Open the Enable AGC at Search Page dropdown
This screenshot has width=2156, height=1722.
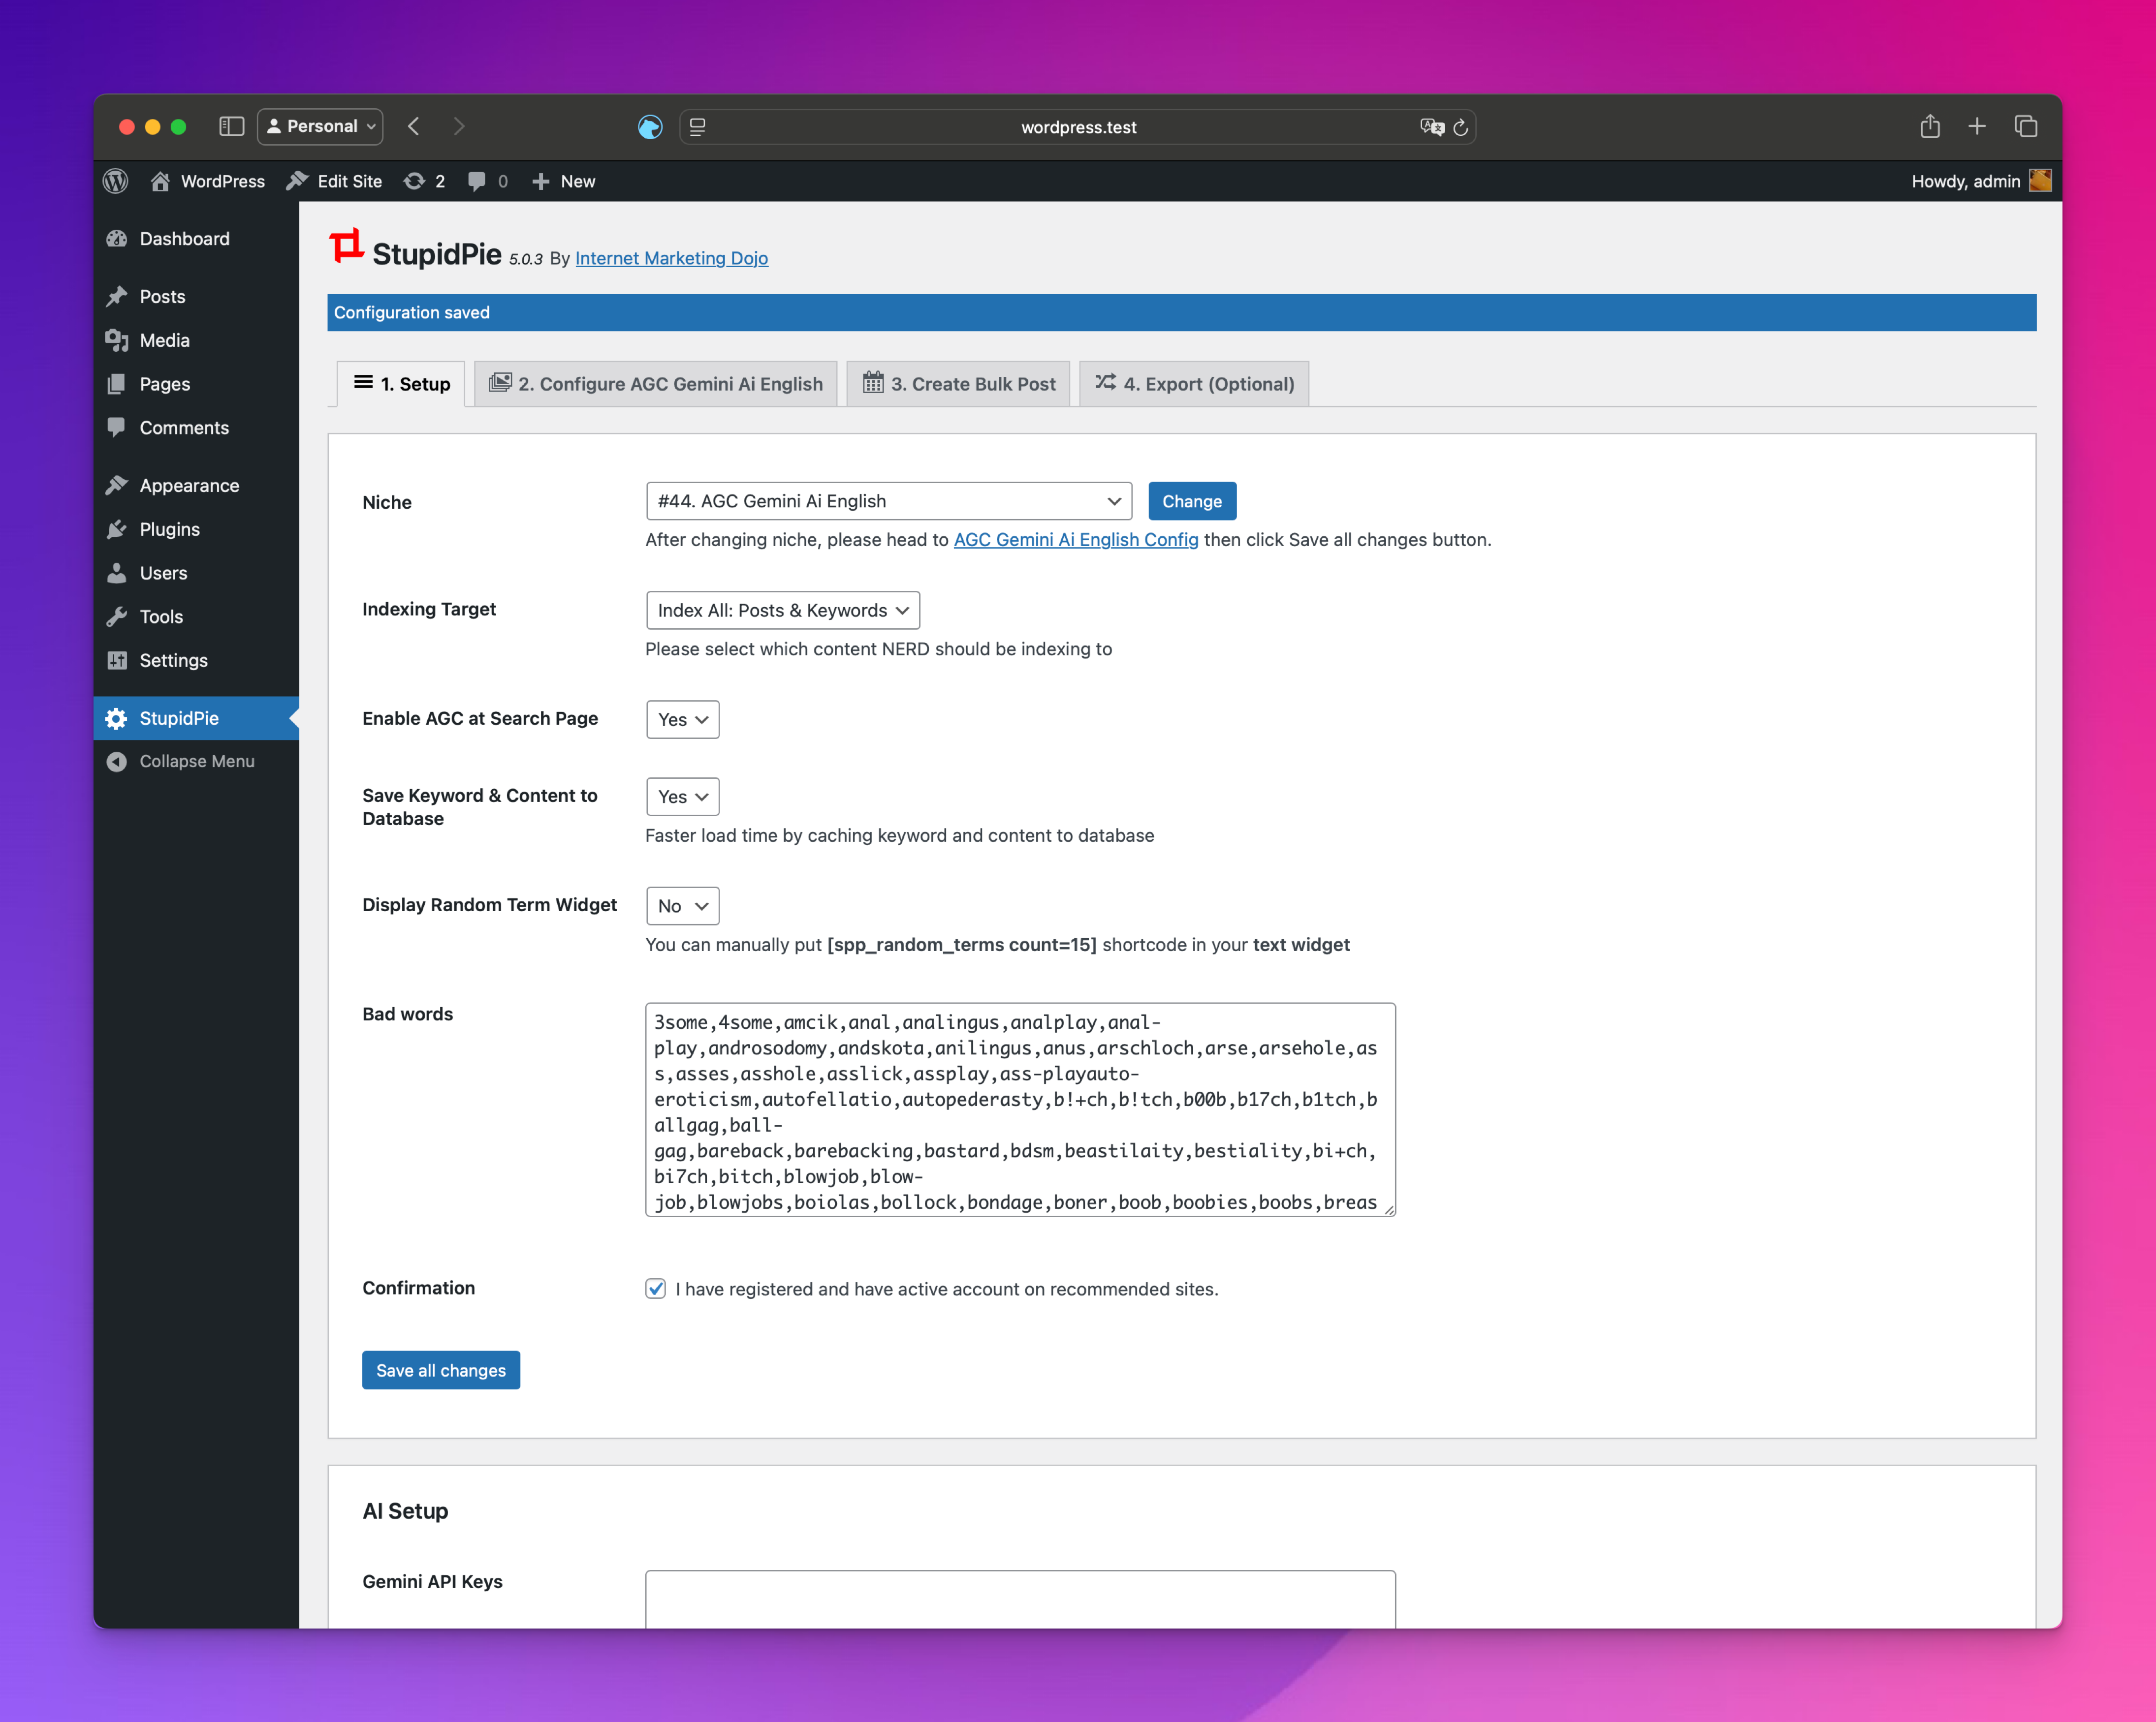[682, 720]
